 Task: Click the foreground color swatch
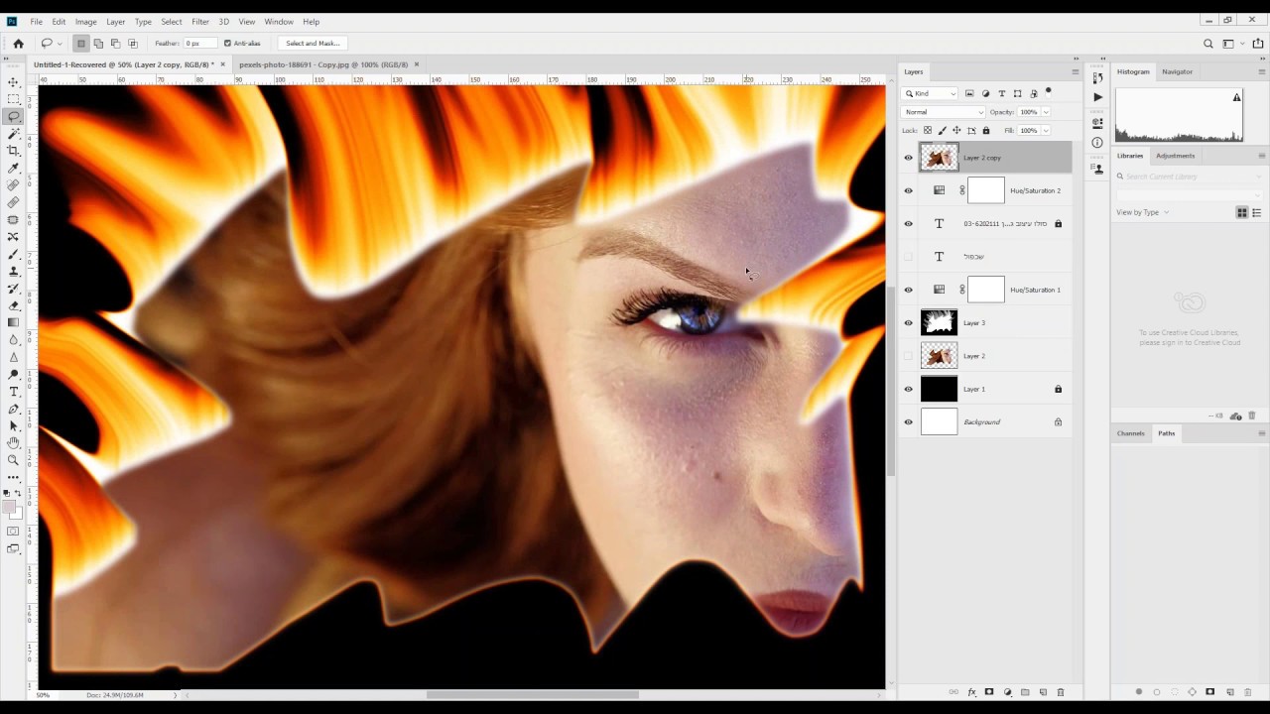(10, 507)
